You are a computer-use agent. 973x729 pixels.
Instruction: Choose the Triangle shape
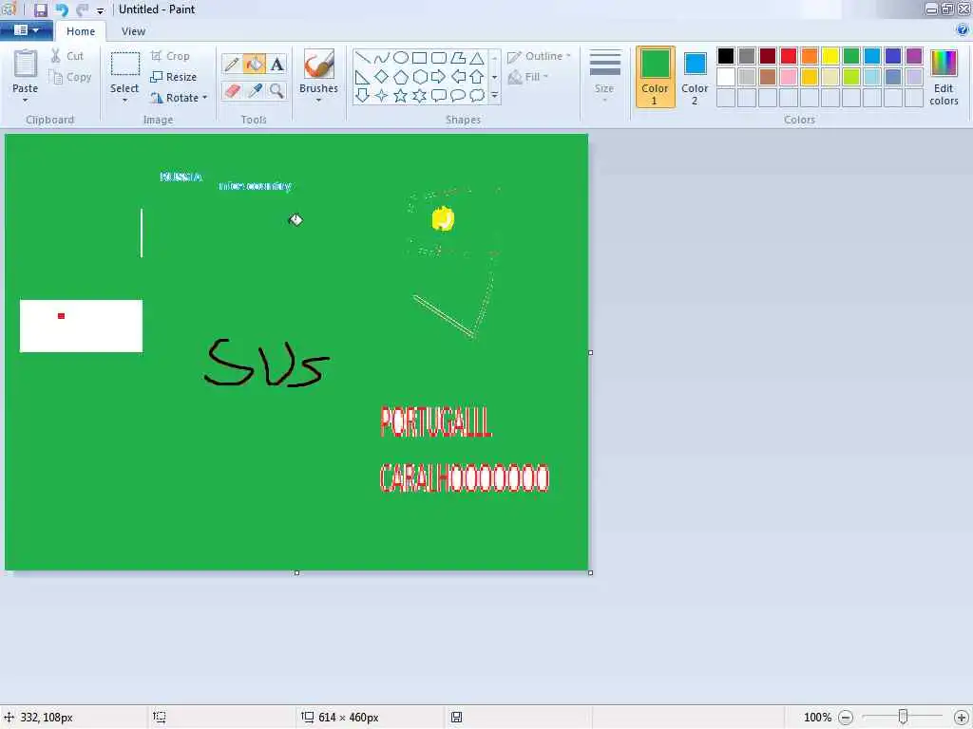click(x=477, y=58)
